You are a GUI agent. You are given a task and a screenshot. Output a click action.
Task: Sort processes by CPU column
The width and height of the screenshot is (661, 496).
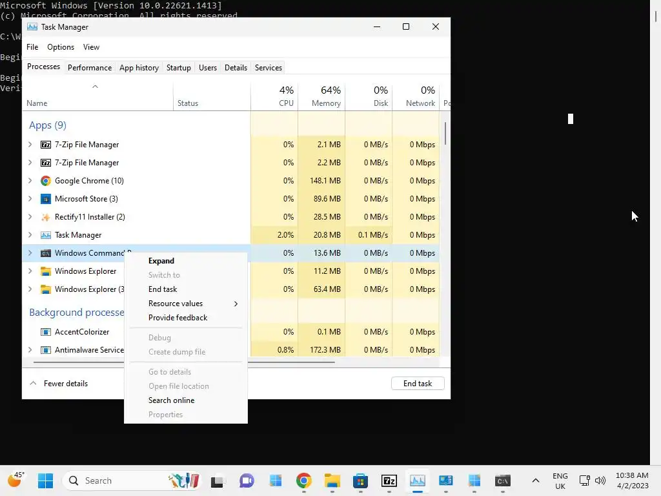point(274,97)
